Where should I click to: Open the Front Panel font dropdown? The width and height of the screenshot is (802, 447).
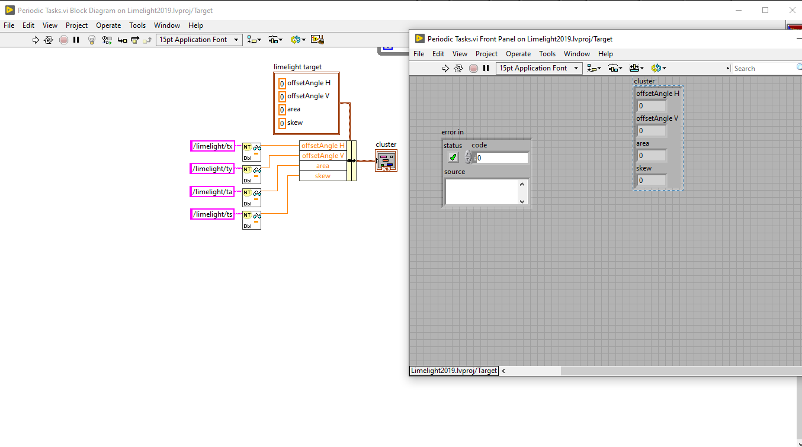click(x=539, y=68)
